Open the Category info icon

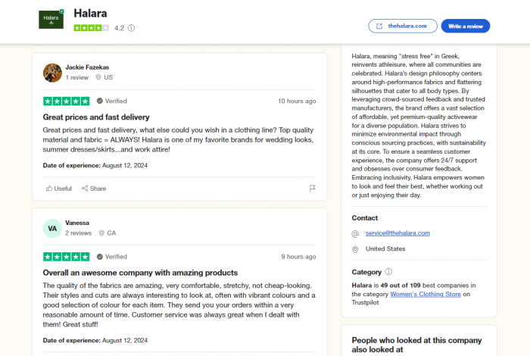point(388,271)
